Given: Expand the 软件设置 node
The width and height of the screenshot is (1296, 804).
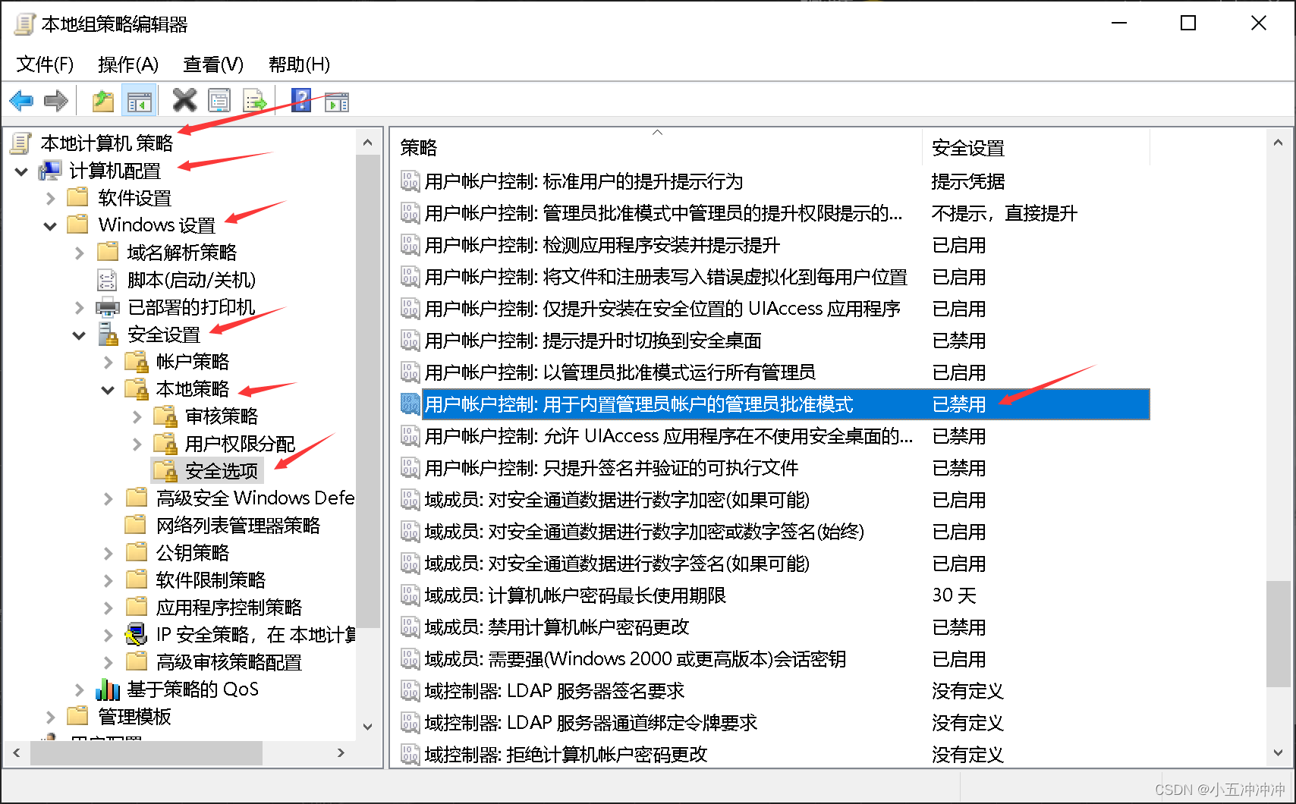Looking at the screenshot, I should pos(50,199).
